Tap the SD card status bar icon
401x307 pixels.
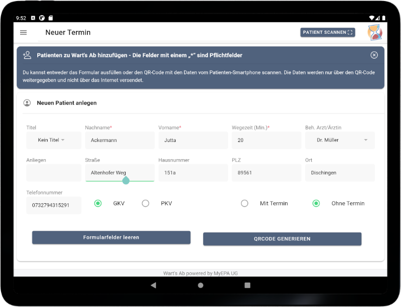pyautogui.click(x=51, y=18)
